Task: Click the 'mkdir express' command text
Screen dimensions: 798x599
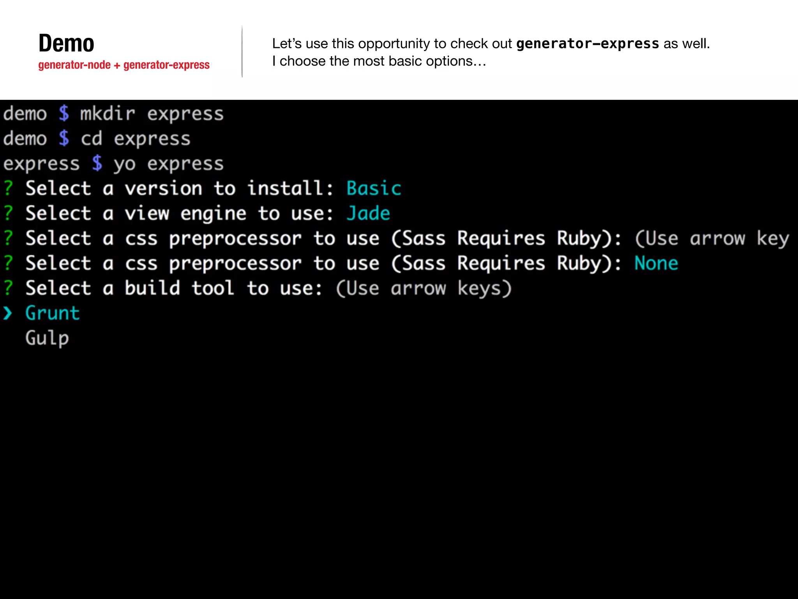Action: pyautogui.click(x=152, y=114)
